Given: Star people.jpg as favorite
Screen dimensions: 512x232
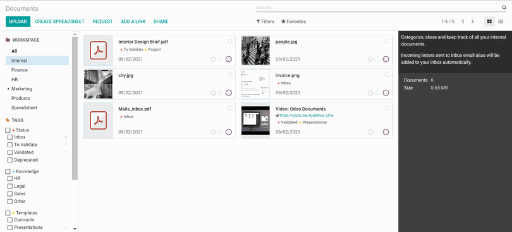Looking at the screenshot, I should coord(377,59).
